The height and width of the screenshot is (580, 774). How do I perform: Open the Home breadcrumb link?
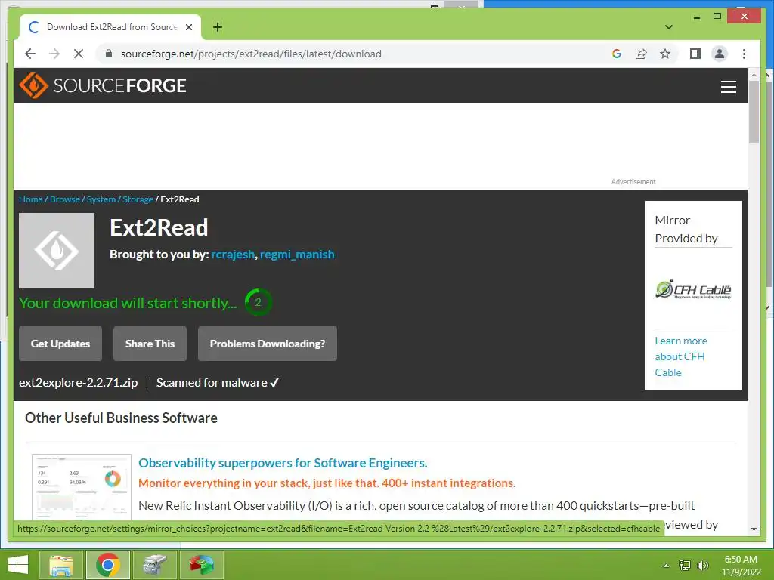30,199
